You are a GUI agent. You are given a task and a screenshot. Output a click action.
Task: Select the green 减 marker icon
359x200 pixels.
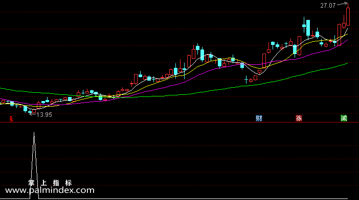344,118
